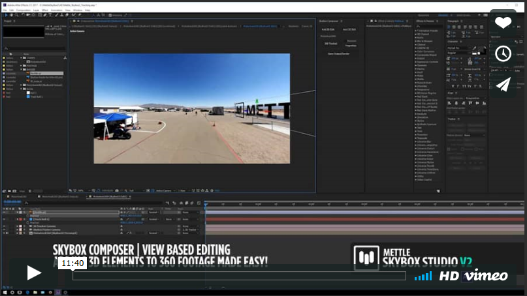Open the Window menu
This screenshot has width=527, height=296.
[x=78, y=10]
